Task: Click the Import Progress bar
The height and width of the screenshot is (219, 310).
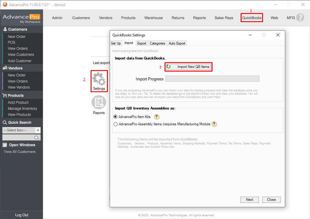Action: click(212, 79)
